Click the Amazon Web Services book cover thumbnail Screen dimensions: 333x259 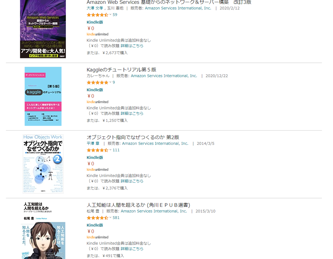tap(43, 29)
